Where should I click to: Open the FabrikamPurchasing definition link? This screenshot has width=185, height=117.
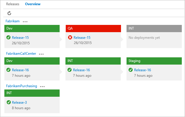[x=22, y=86]
